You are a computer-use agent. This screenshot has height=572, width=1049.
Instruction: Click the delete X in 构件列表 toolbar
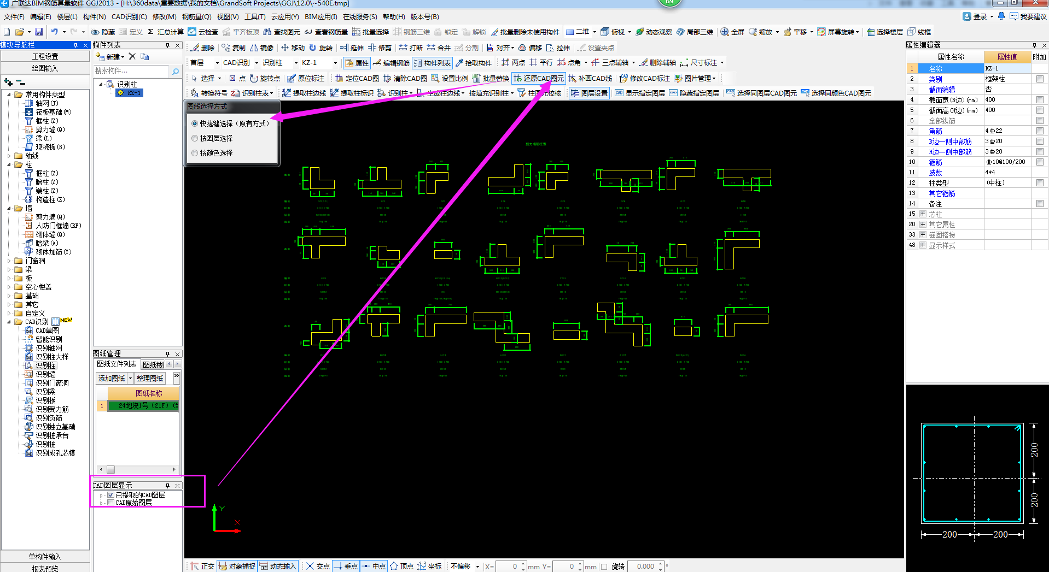point(132,56)
